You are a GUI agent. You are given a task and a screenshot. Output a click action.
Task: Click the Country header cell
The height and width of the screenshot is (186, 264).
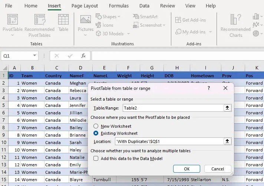point(57,75)
